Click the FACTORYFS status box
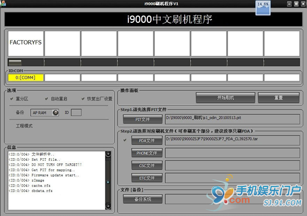Image resolution: width=307 pixels, height=216 pixels. (x=26, y=43)
